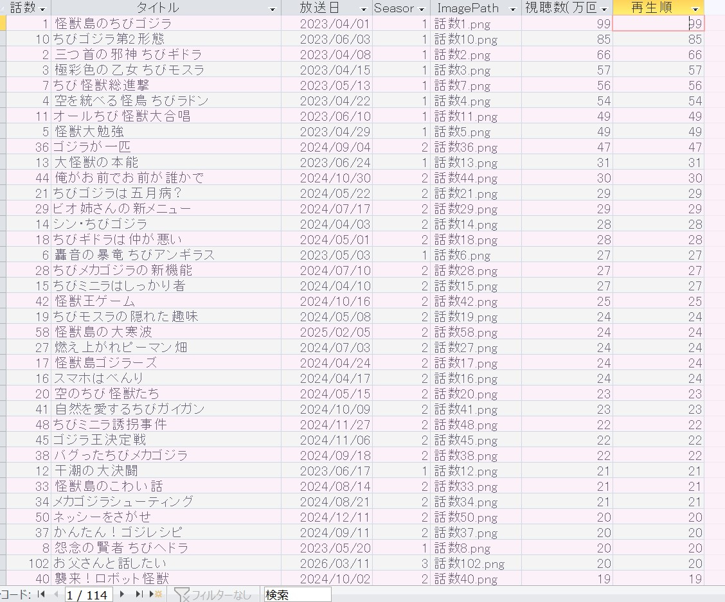Click the 視聴数 cell 99 in 怪獣島のちびゴジラ row

pyautogui.click(x=567, y=24)
